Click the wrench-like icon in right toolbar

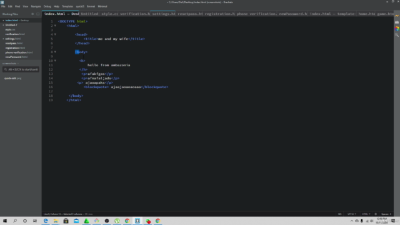tap(397, 35)
